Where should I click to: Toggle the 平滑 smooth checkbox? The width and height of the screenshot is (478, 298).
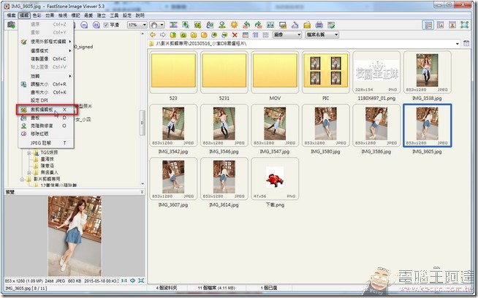coord(106,25)
